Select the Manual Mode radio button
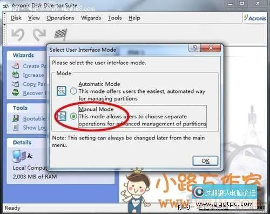270x214 pixels. tap(73, 116)
